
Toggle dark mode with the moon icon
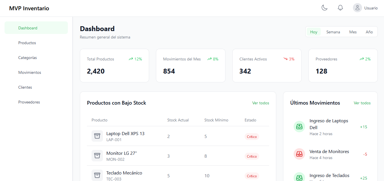[x=324, y=8]
